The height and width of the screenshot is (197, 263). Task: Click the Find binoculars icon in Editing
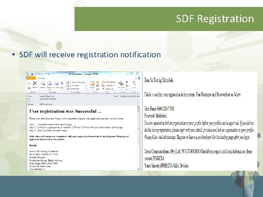(127, 82)
